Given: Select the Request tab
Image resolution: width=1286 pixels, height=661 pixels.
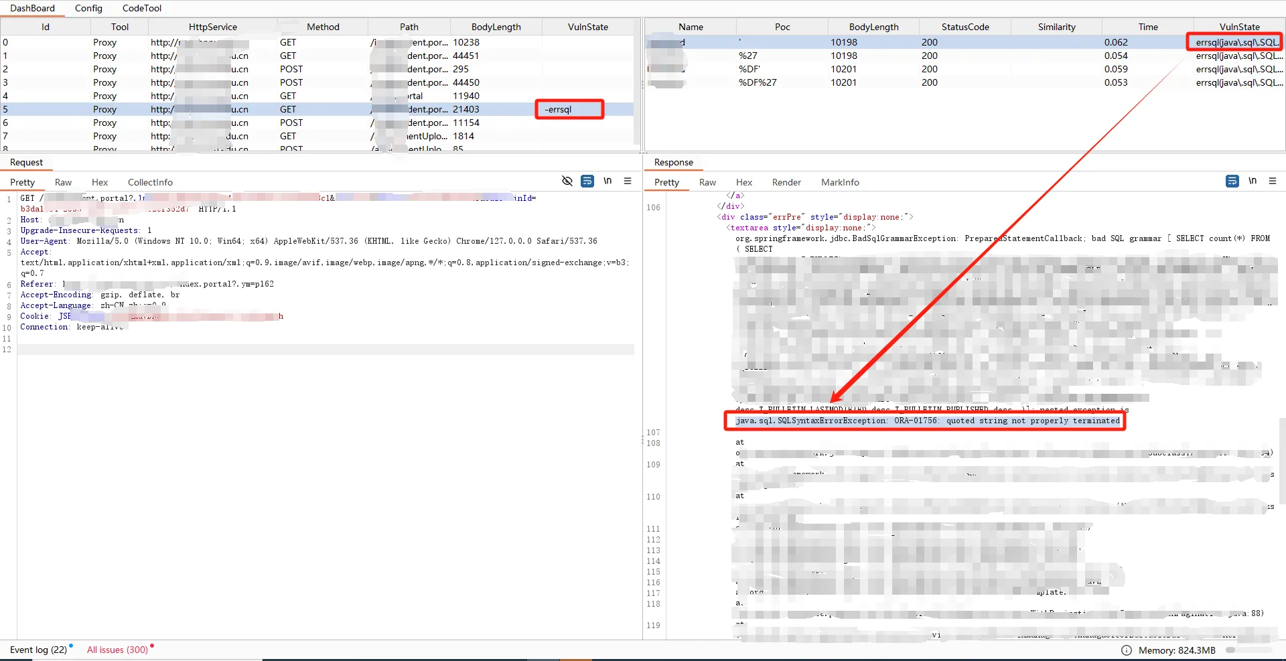Looking at the screenshot, I should 26,162.
